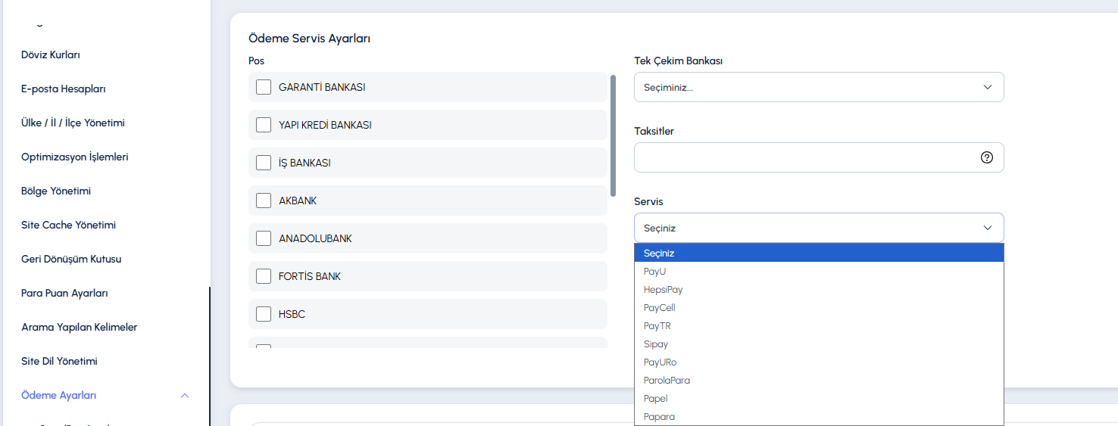The height and width of the screenshot is (426, 1118).
Task: Go to Site Dil Yönetimi
Action: pyautogui.click(x=59, y=361)
